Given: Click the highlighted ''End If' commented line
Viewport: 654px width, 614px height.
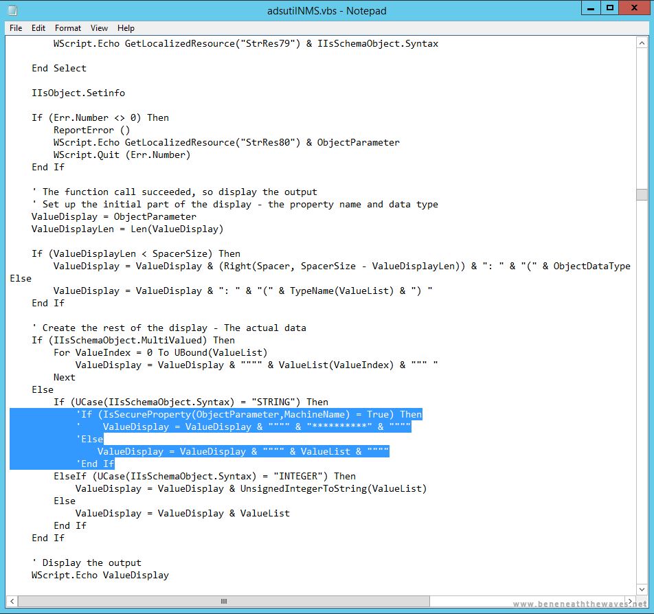Looking at the screenshot, I should click(x=95, y=464).
